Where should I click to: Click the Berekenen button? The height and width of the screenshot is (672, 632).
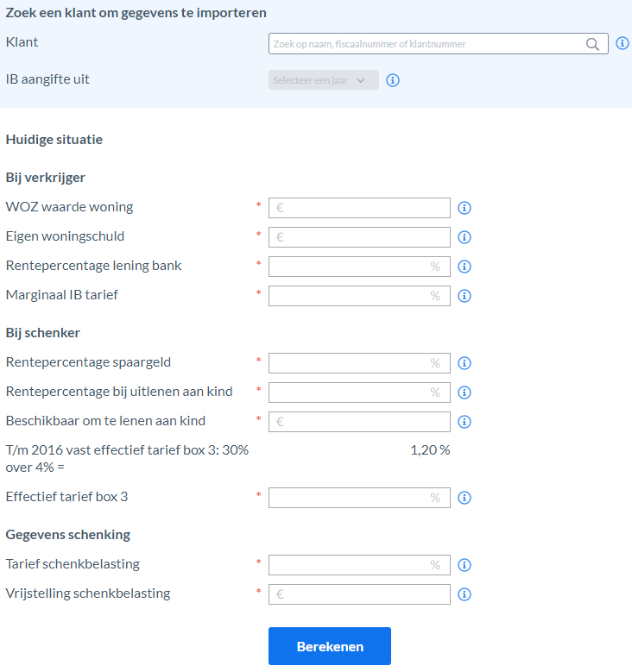point(330,646)
